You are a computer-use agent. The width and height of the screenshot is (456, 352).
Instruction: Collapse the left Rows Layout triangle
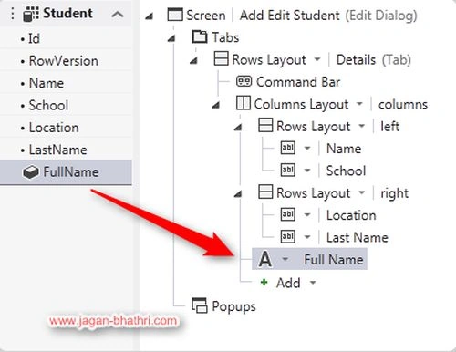click(x=238, y=127)
